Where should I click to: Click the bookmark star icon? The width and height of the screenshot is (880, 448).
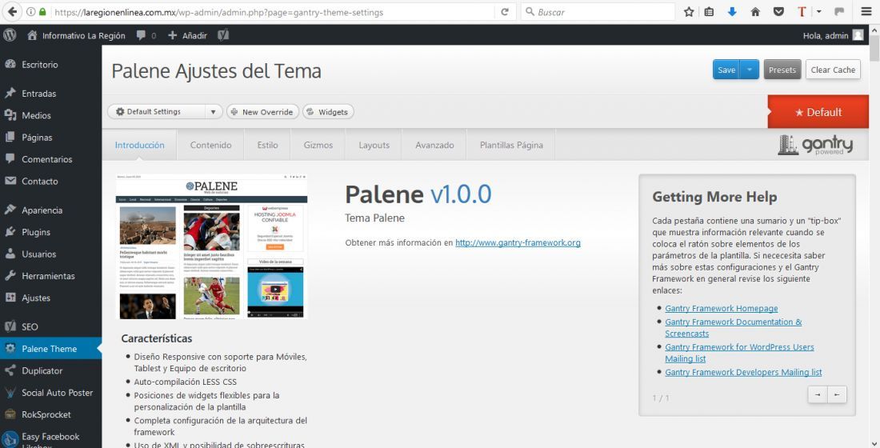coord(689,12)
